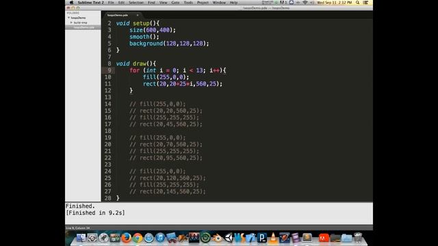Open Google Chrome from the dock
This screenshot has width=438, height=246.
[x=138, y=238]
